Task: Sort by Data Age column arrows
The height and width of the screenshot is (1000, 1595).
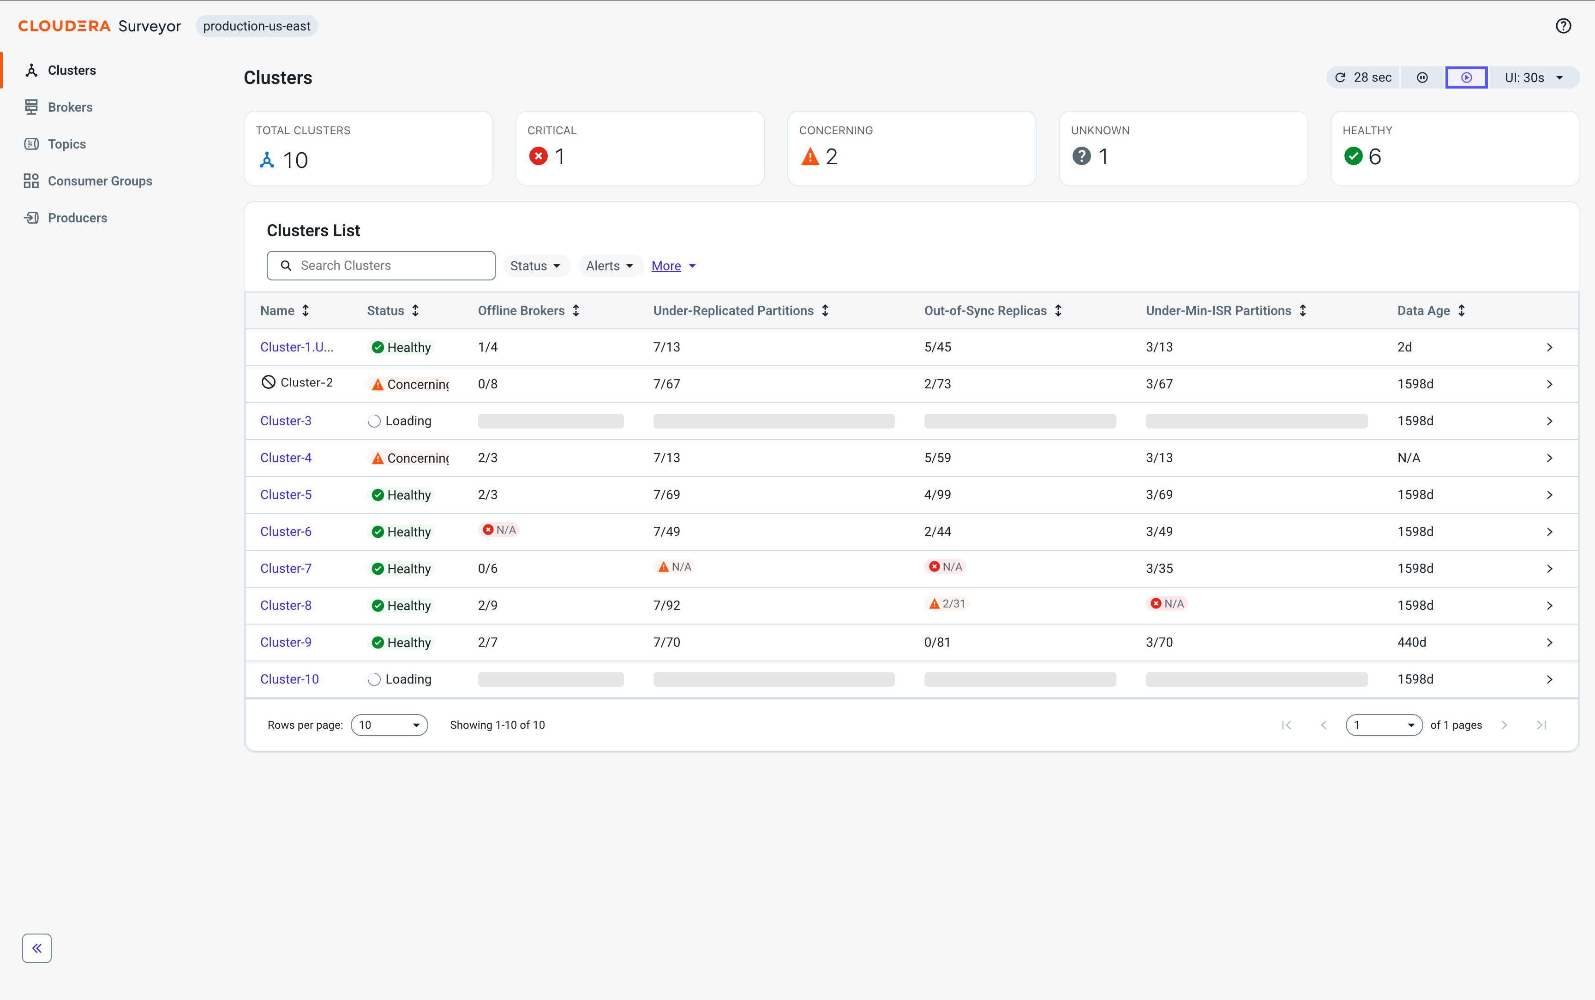Action: (x=1461, y=310)
